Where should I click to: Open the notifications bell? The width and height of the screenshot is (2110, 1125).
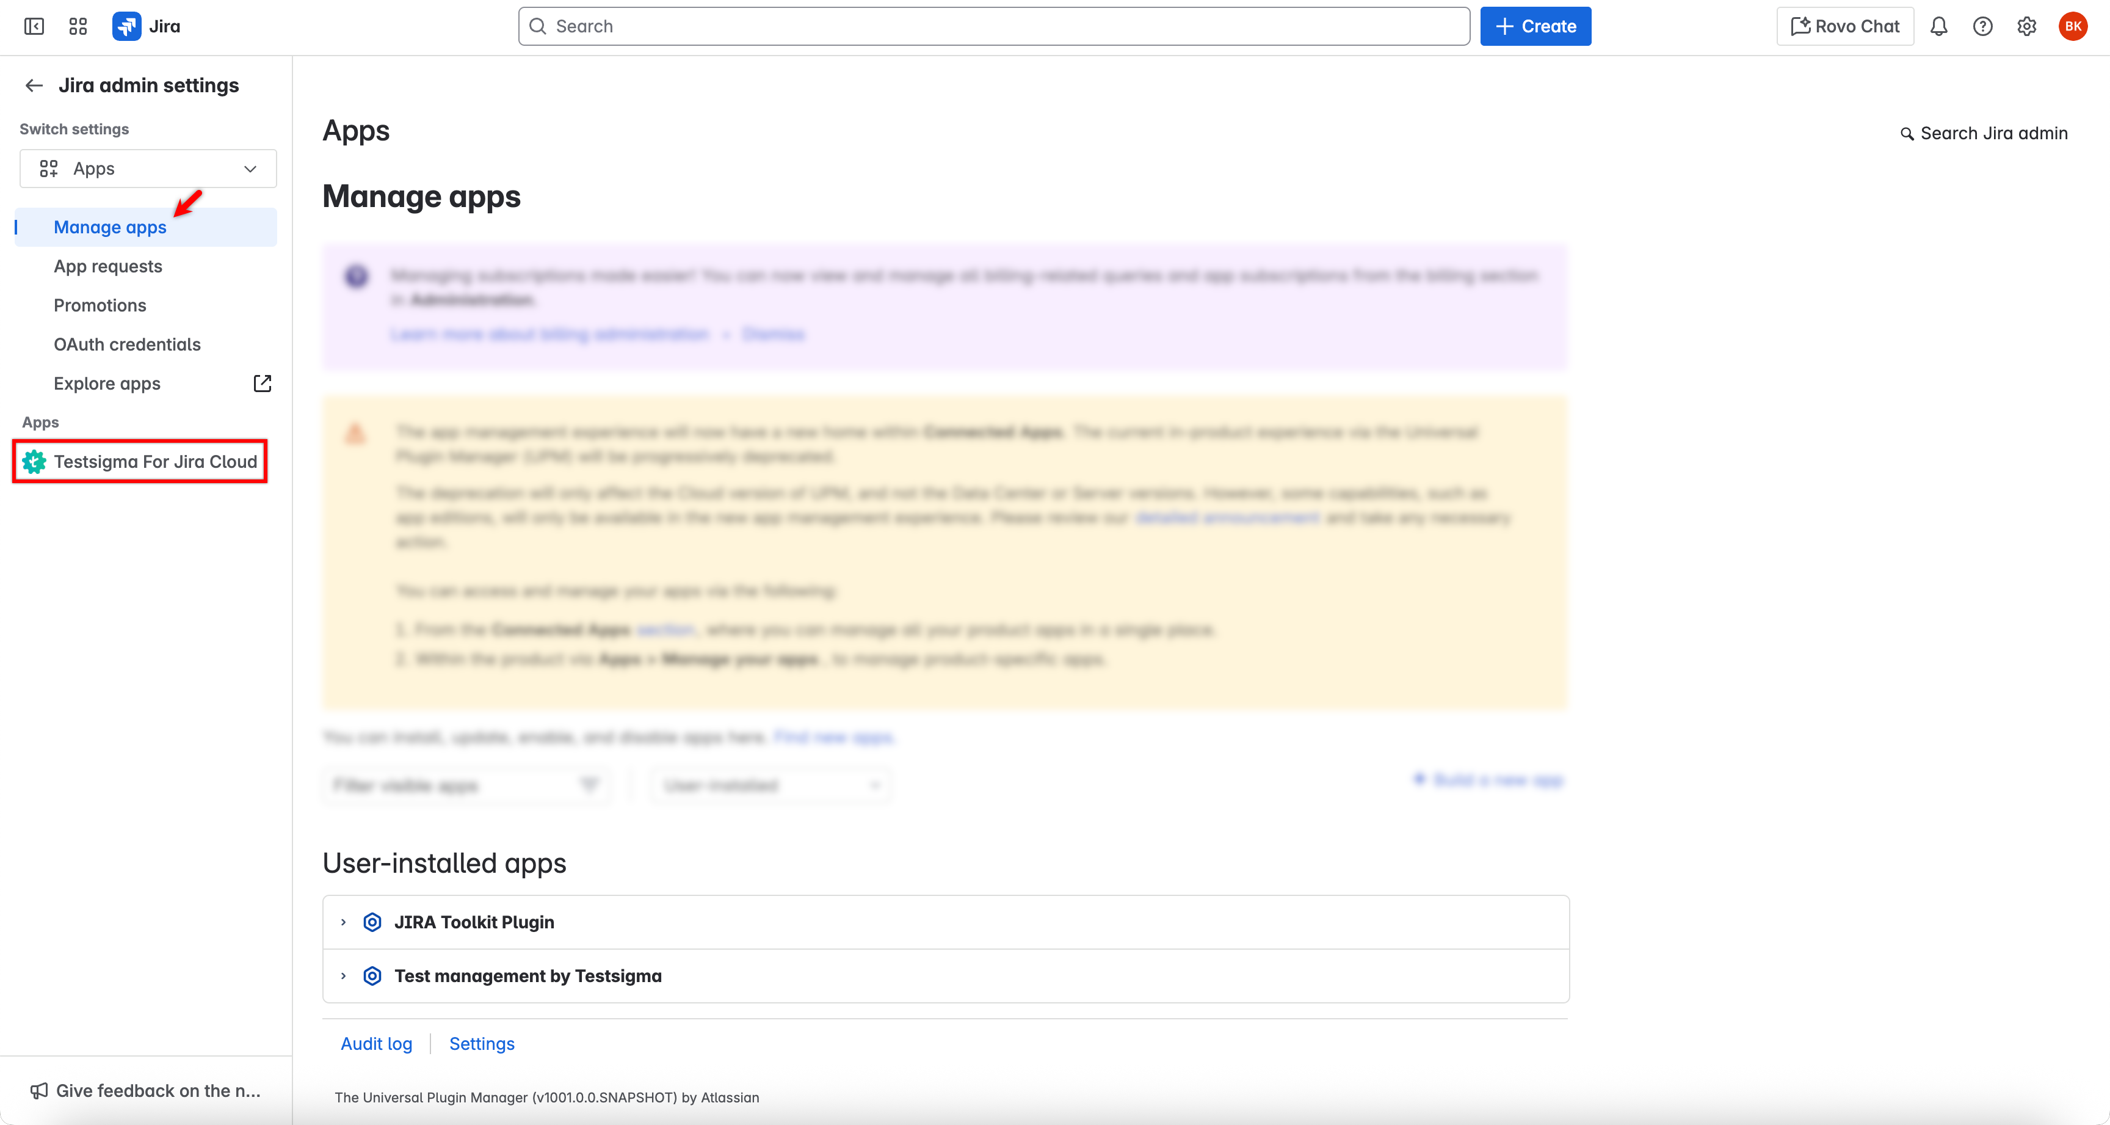point(1939,26)
